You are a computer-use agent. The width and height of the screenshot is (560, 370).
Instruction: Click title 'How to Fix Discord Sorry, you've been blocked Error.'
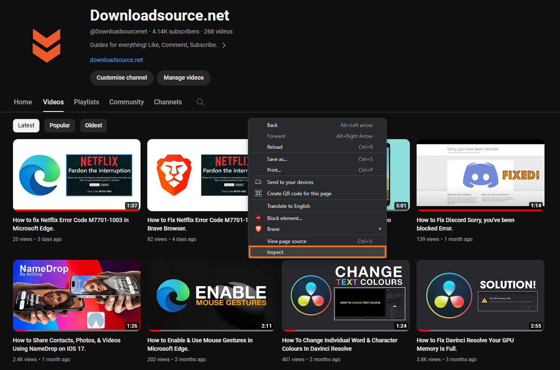coord(466,224)
